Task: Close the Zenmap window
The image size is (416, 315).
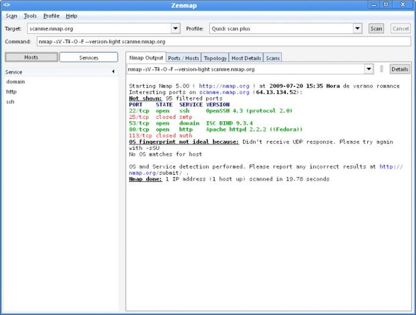Action: point(403,4)
